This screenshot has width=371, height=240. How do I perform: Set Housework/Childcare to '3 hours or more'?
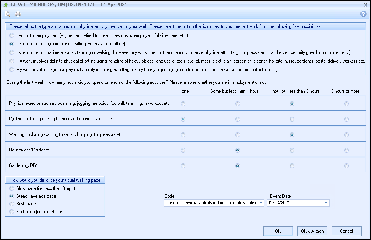(346, 150)
